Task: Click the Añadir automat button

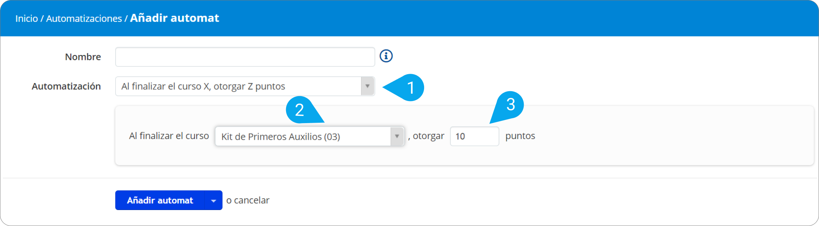Action: click(160, 200)
